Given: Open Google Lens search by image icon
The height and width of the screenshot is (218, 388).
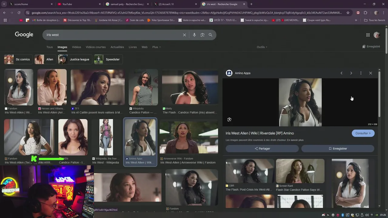Looking at the screenshot, I should pos(202,35).
